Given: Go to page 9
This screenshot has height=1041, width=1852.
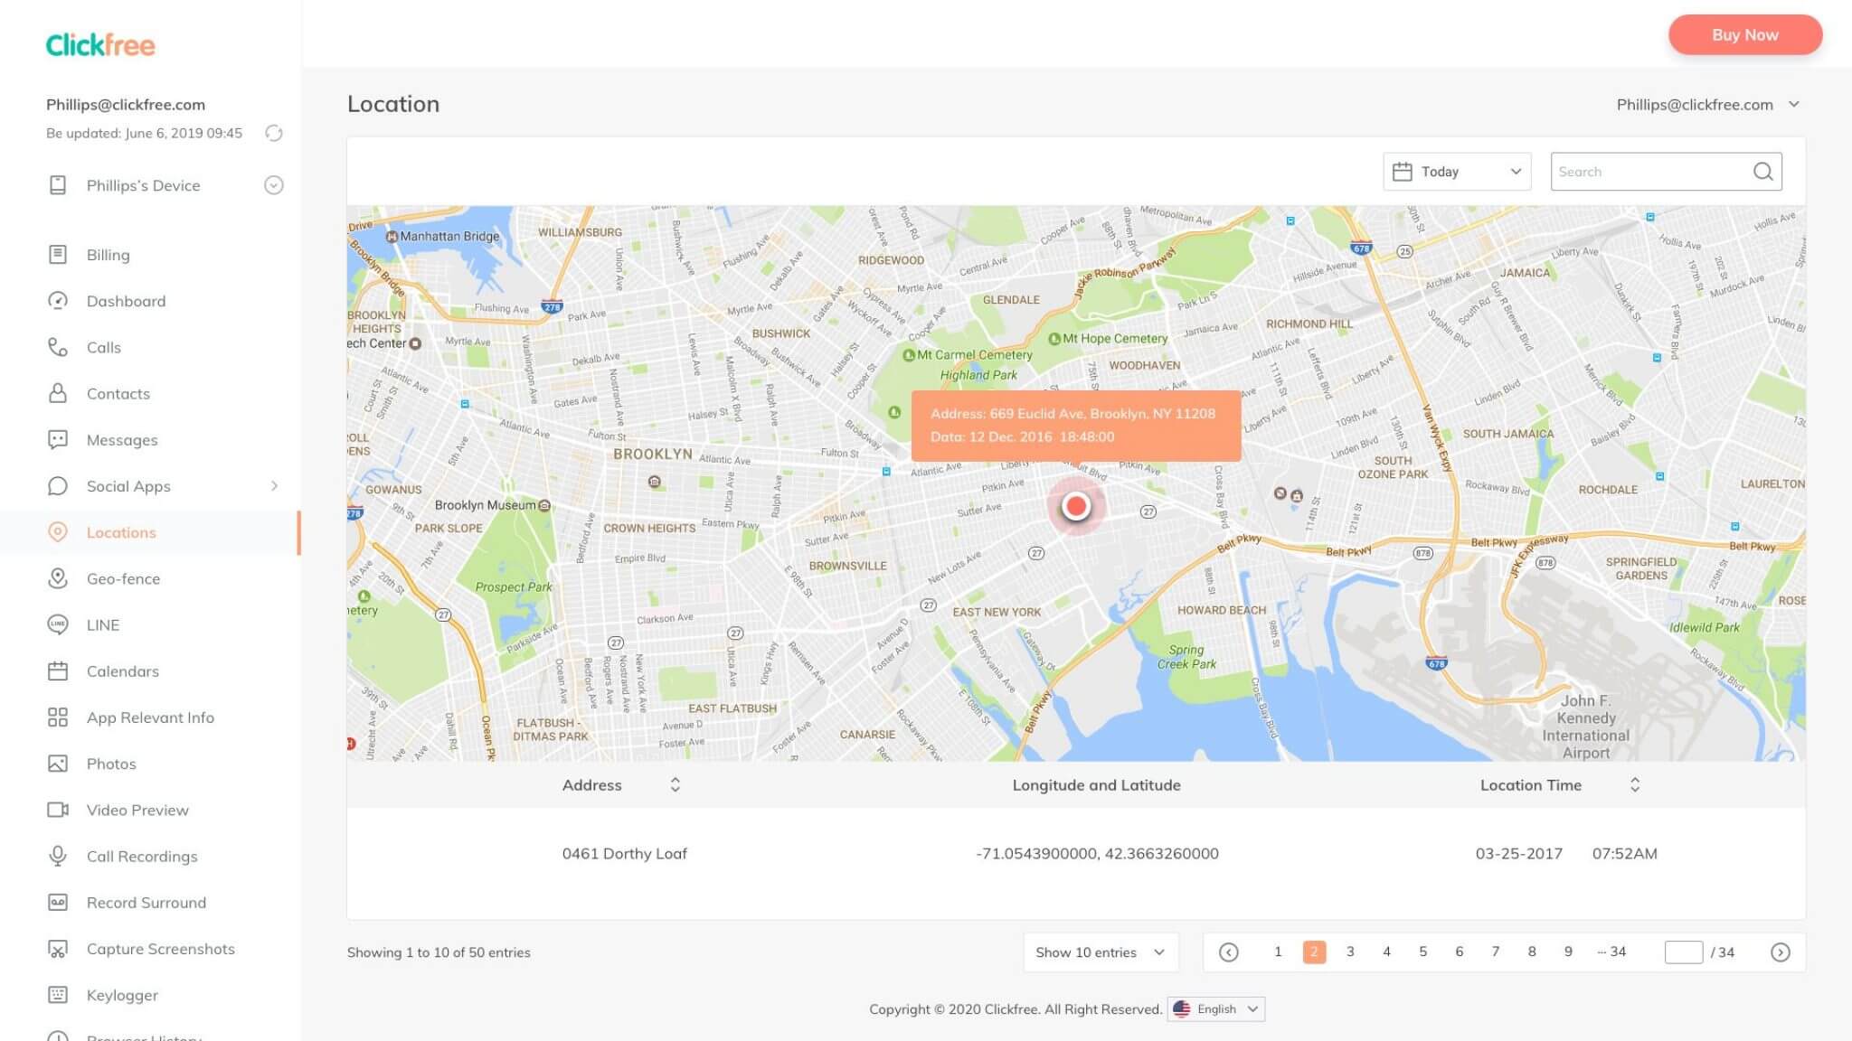Looking at the screenshot, I should coord(1568,952).
